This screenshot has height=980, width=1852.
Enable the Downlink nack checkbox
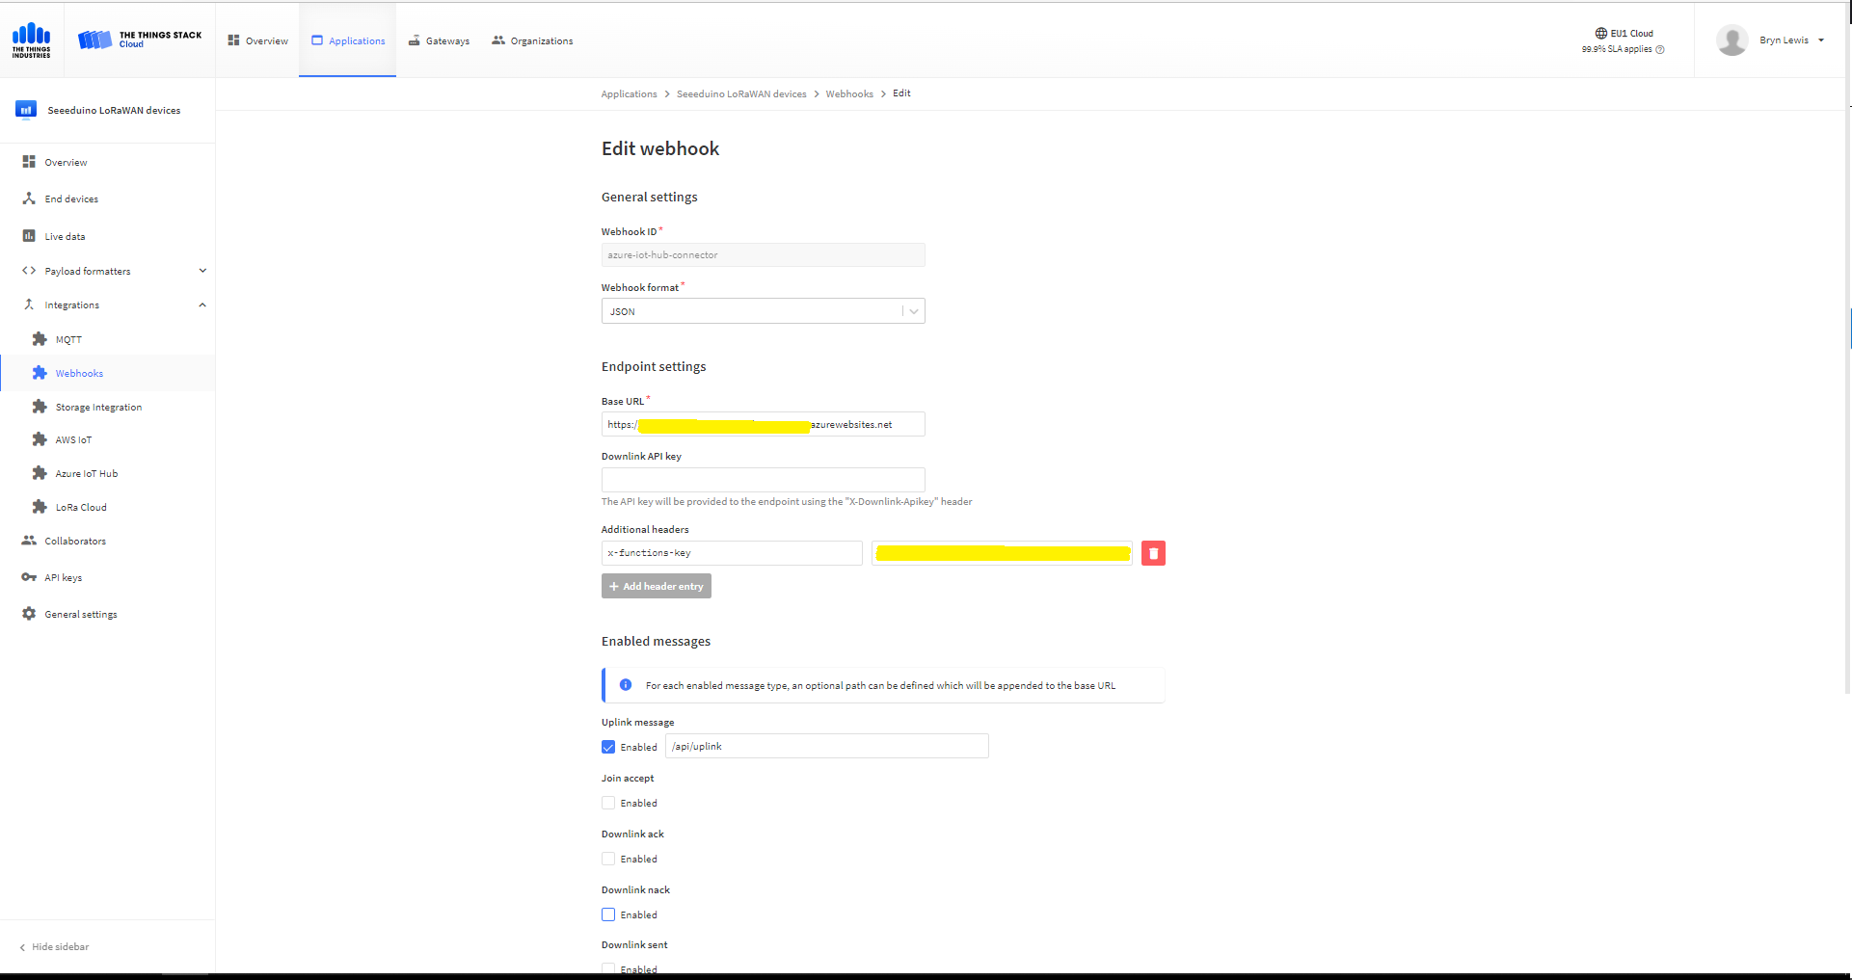[608, 914]
